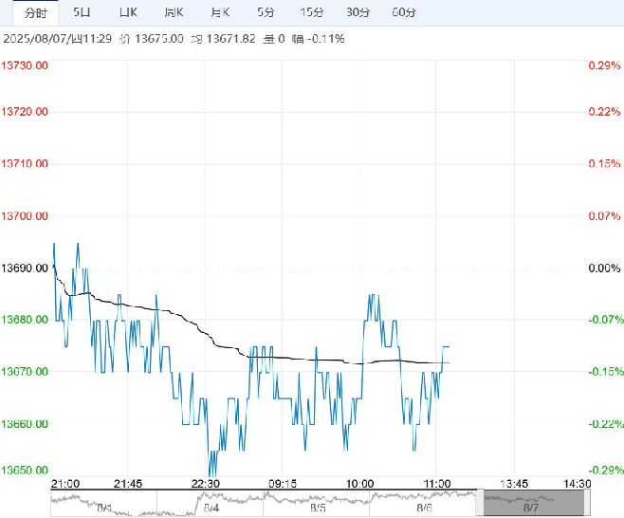
Task: Select the 分时 intraday tab
Action: pyautogui.click(x=35, y=12)
